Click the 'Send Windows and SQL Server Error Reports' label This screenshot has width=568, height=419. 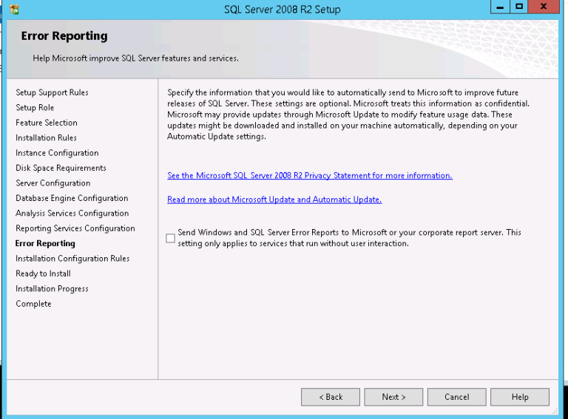tap(349, 238)
